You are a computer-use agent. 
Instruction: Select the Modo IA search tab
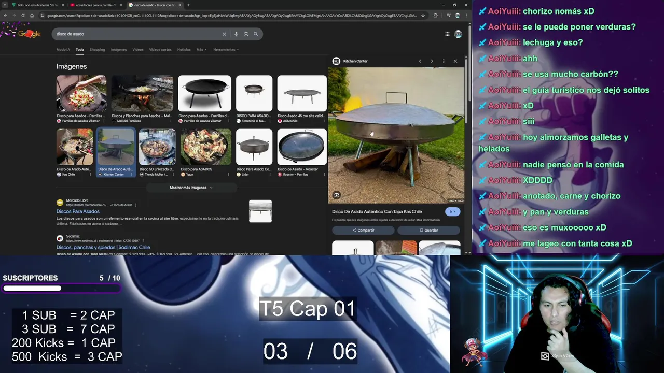tap(63, 50)
